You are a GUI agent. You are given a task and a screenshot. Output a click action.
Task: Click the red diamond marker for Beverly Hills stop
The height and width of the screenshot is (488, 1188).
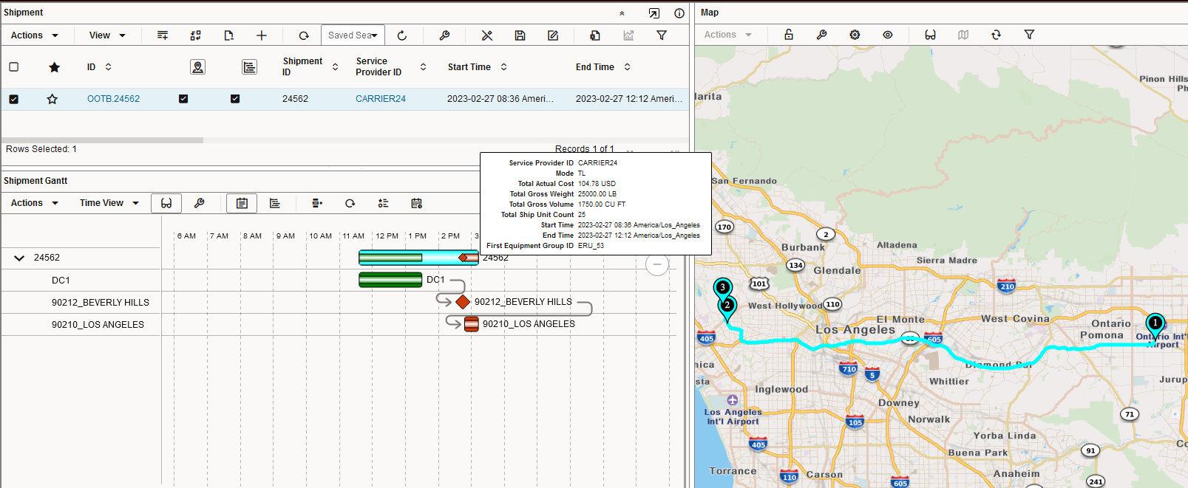click(463, 302)
